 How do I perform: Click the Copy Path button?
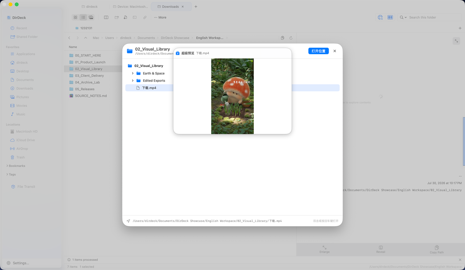pos(437,249)
